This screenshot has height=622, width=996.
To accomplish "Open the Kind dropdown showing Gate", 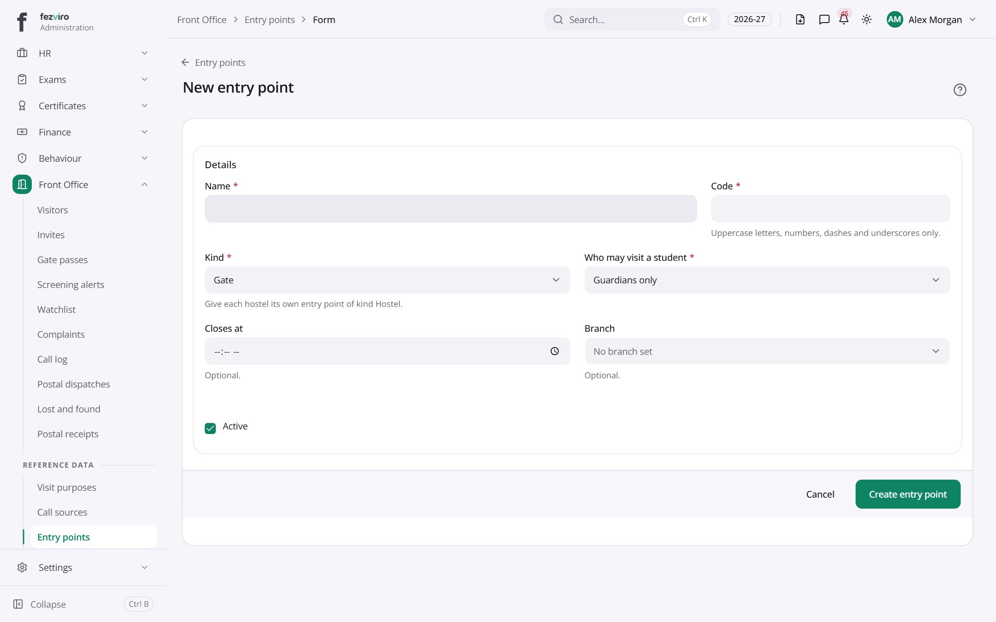I will click(x=387, y=280).
